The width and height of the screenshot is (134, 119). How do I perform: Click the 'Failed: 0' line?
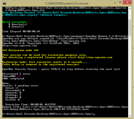point(12,100)
